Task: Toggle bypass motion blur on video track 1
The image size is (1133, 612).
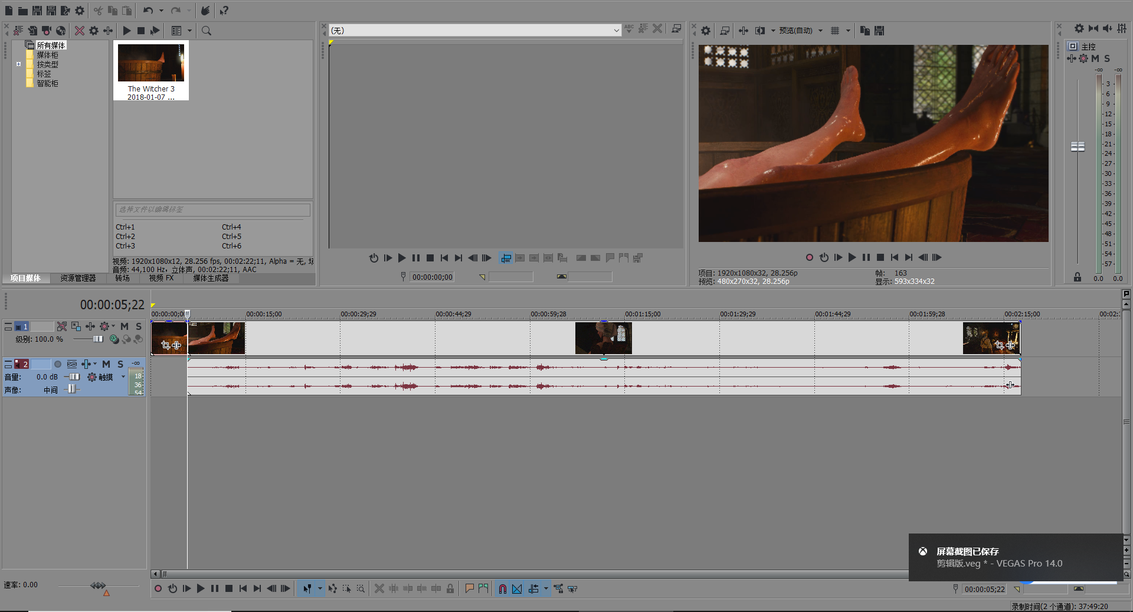Action: tap(62, 326)
